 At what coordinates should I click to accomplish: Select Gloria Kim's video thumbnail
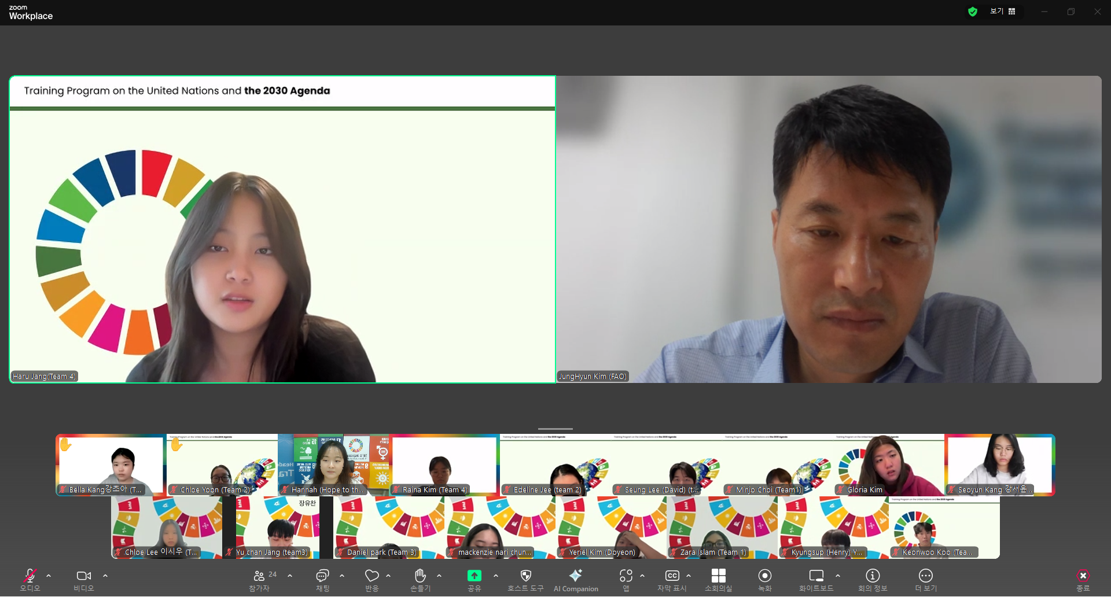(889, 465)
